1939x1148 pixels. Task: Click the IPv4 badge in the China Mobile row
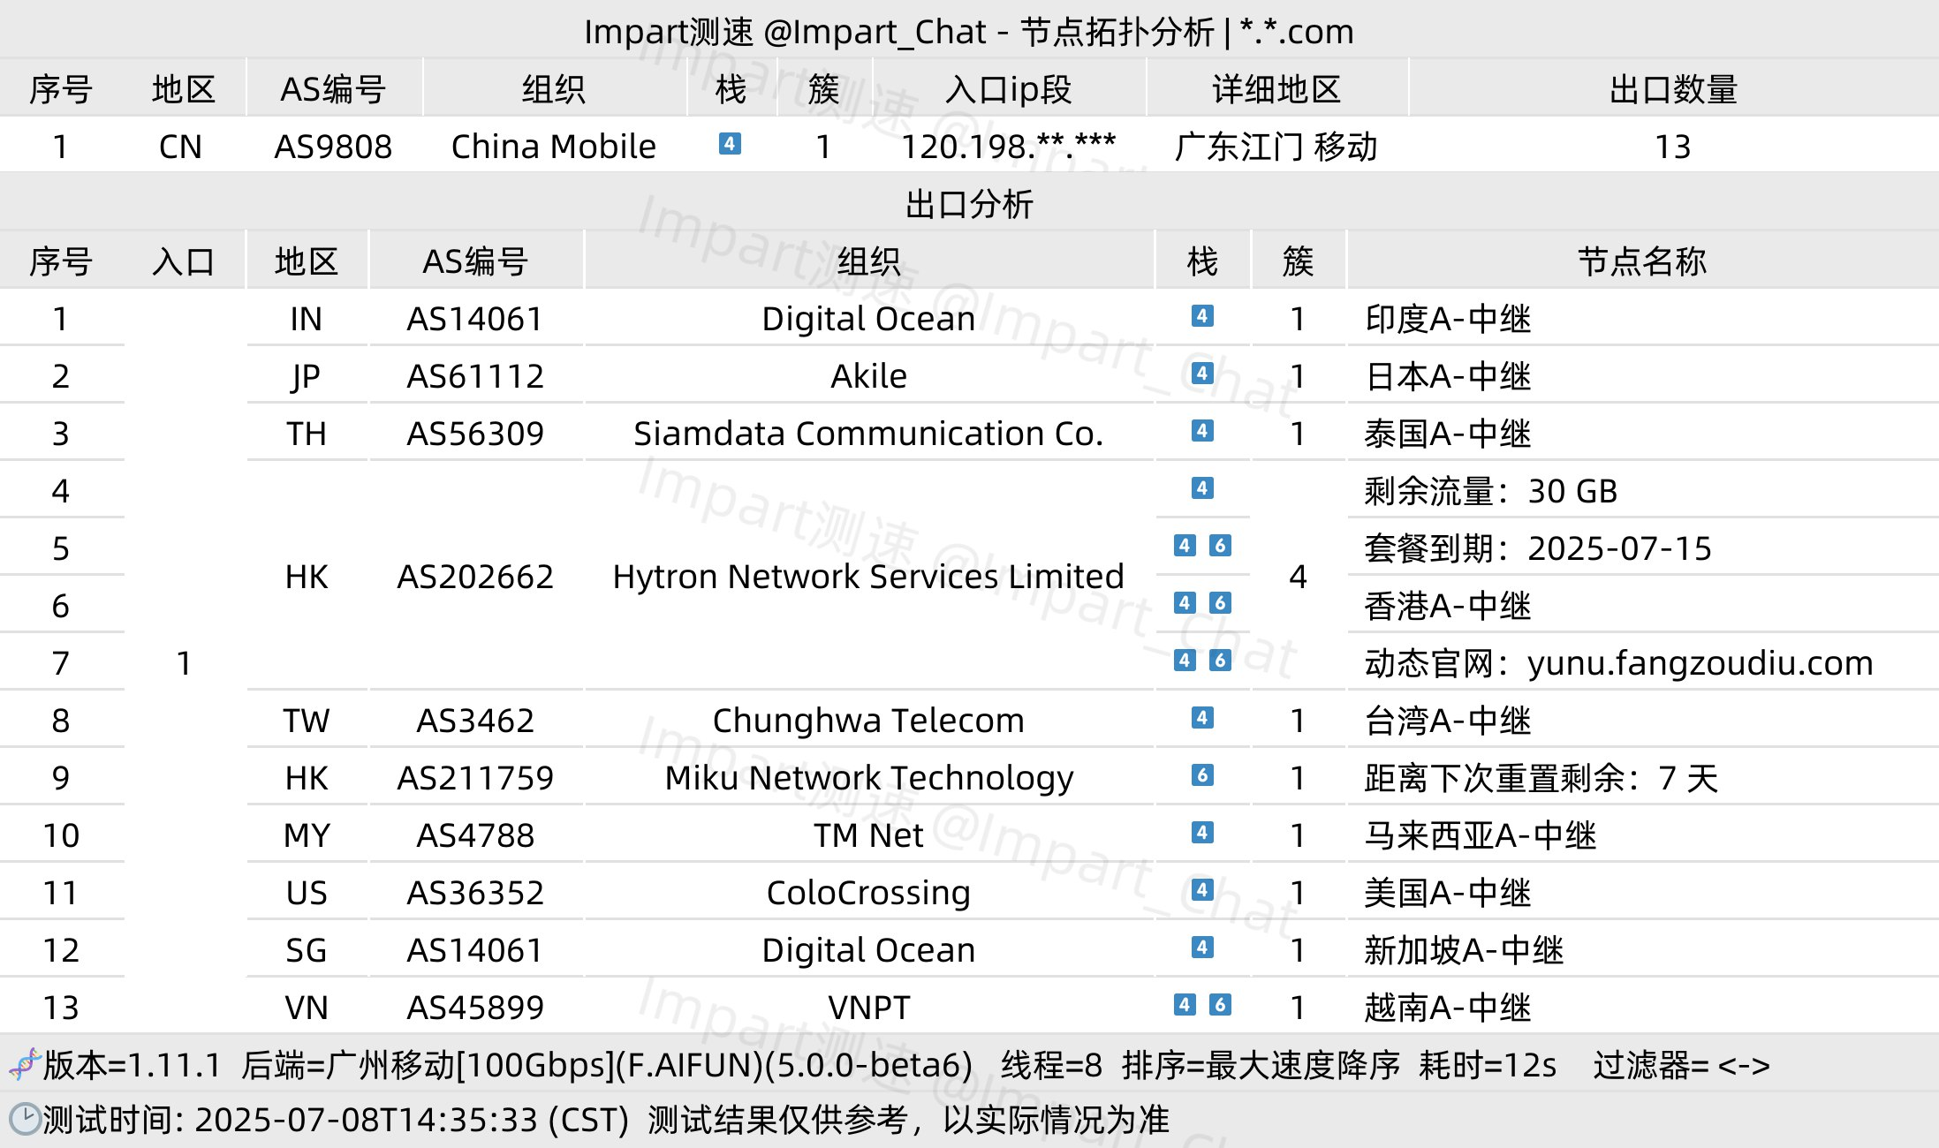730,143
